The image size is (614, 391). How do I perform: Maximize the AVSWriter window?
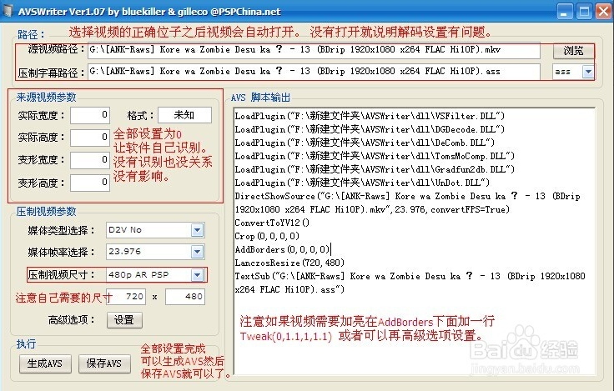point(584,12)
